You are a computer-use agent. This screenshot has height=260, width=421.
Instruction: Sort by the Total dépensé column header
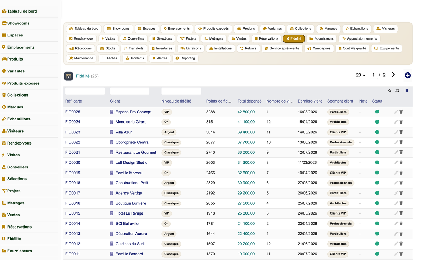249,101
